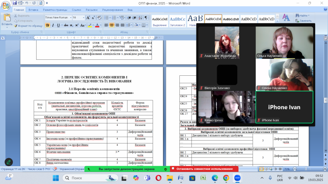Image resolution: width=328 pixels, height=184 pixels.
Task: Open the Разметка страницы tab
Action: tap(55, 10)
